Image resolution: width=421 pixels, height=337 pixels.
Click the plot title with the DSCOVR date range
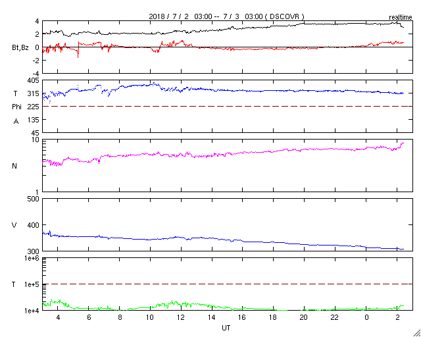coord(226,16)
